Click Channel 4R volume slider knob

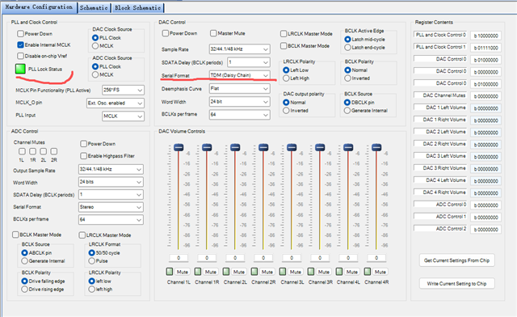[376, 147]
